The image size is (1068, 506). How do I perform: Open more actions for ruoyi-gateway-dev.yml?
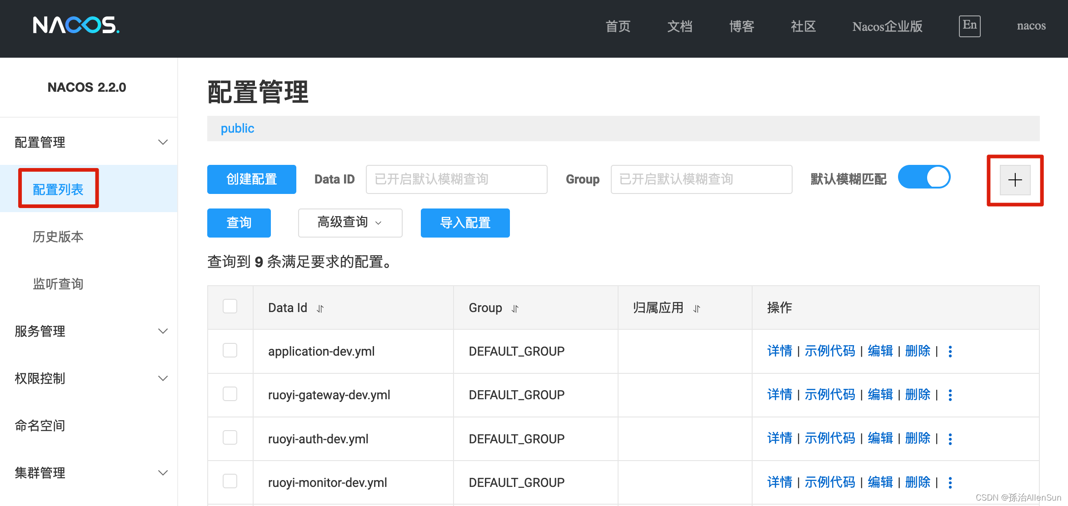950,395
